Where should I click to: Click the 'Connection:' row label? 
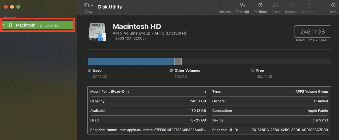tap(222, 111)
